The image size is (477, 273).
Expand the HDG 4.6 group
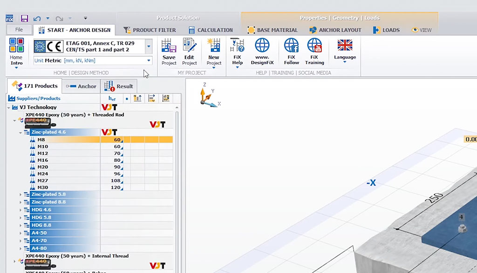[x=20, y=210]
